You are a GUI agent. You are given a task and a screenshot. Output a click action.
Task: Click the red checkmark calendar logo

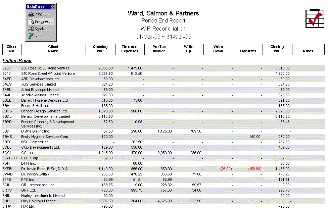click(x=314, y=19)
